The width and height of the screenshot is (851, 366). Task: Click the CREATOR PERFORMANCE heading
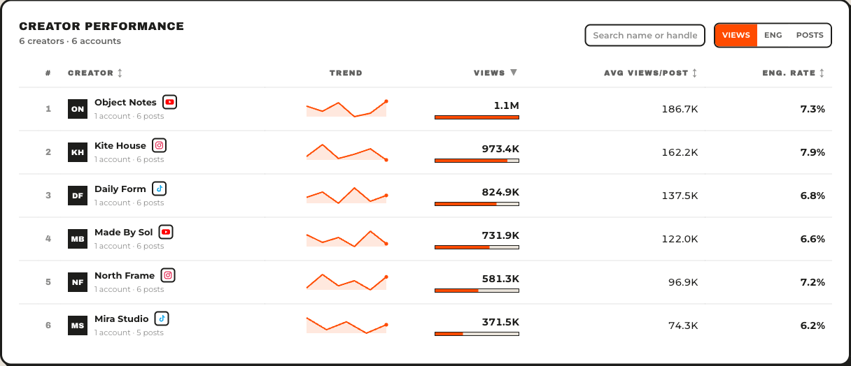(x=101, y=27)
